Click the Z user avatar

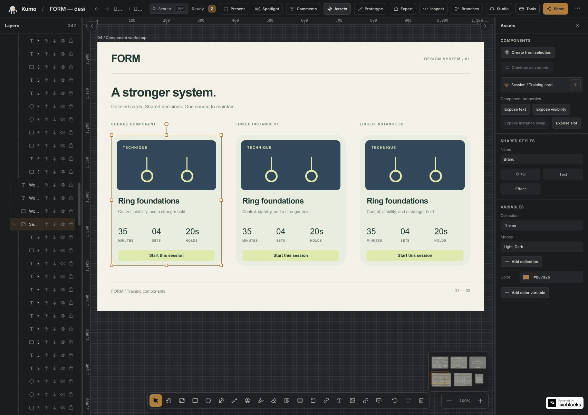coord(212,9)
